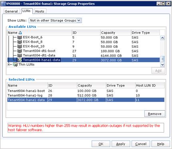Image resolution: width=172 pixels, height=149 pixels.
Task: Maximize the Storage Group Properties window
Action: click(x=164, y=4)
